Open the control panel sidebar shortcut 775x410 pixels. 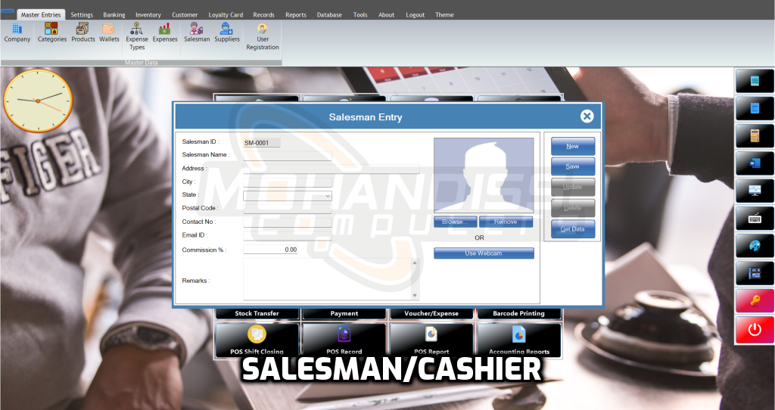point(755,273)
